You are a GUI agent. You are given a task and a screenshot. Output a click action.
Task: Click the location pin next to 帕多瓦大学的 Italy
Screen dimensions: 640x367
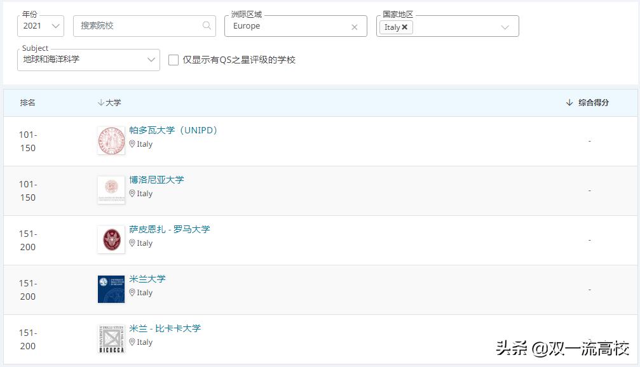pyautogui.click(x=133, y=144)
